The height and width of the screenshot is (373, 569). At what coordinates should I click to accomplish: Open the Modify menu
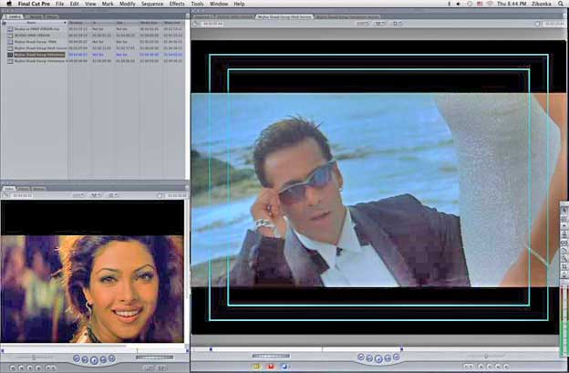(x=127, y=5)
